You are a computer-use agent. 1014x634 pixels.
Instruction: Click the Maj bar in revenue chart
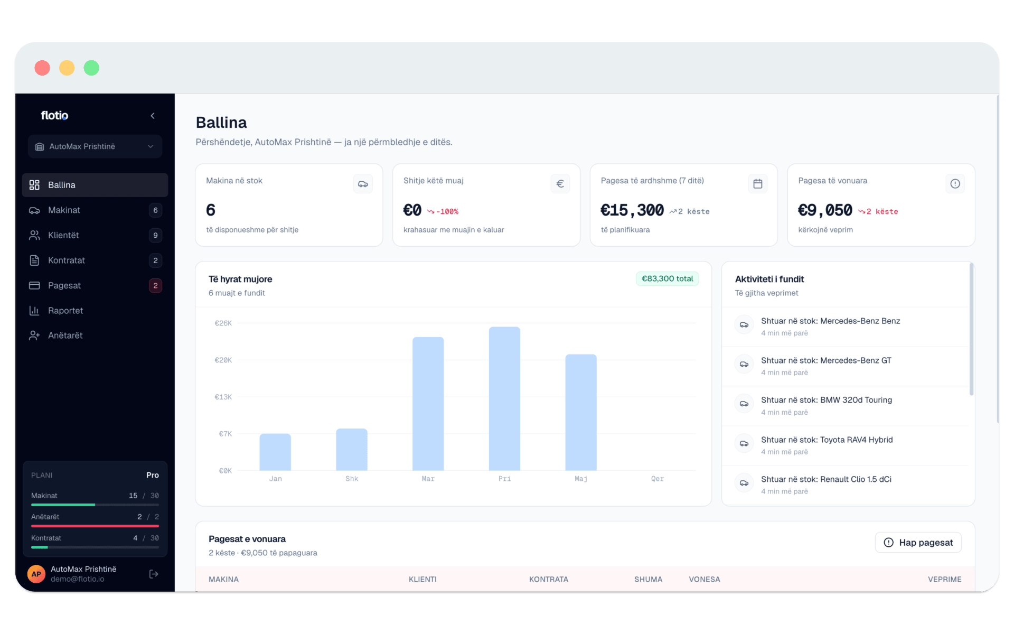click(x=581, y=412)
